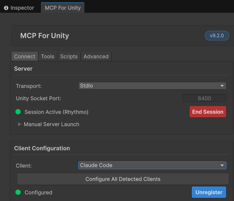The width and height of the screenshot is (234, 201).
Task: Open the Connect tab
Action: coord(25,57)
